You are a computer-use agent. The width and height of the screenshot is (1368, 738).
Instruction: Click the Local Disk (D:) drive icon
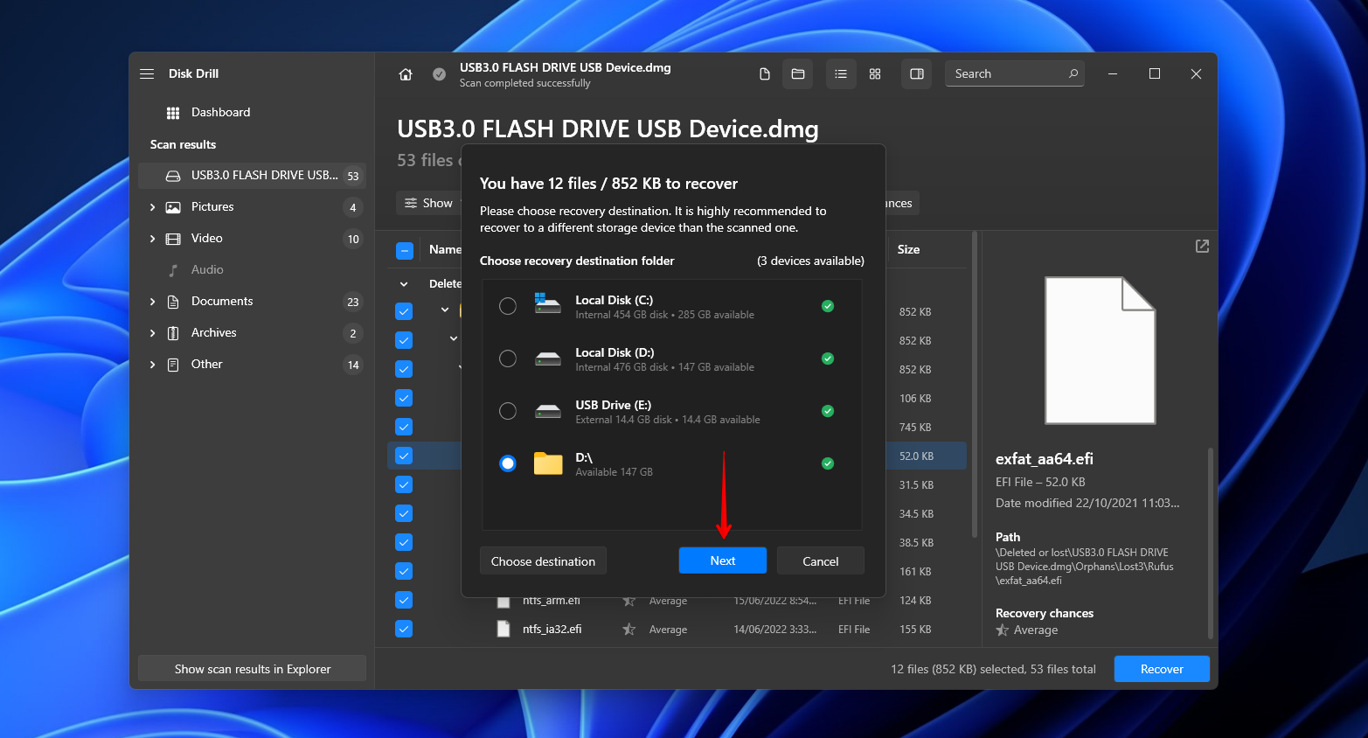(548, 359)
